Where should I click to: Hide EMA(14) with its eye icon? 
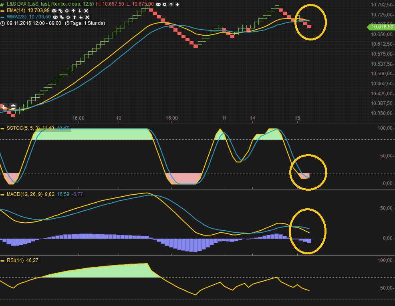(54, 11)
